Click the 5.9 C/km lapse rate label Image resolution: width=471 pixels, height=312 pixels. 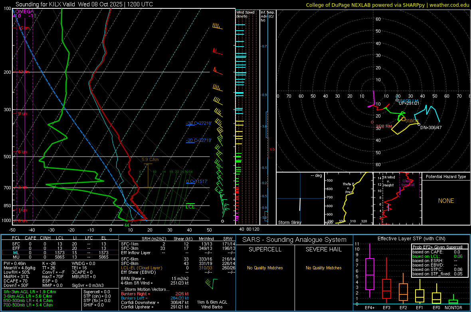coord(150,160)
